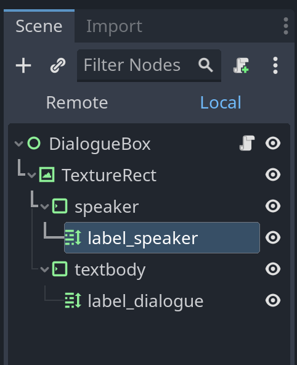297x365 pixels.
Task: Open the scene tree options three-dot menu
Action: (275, 65)
